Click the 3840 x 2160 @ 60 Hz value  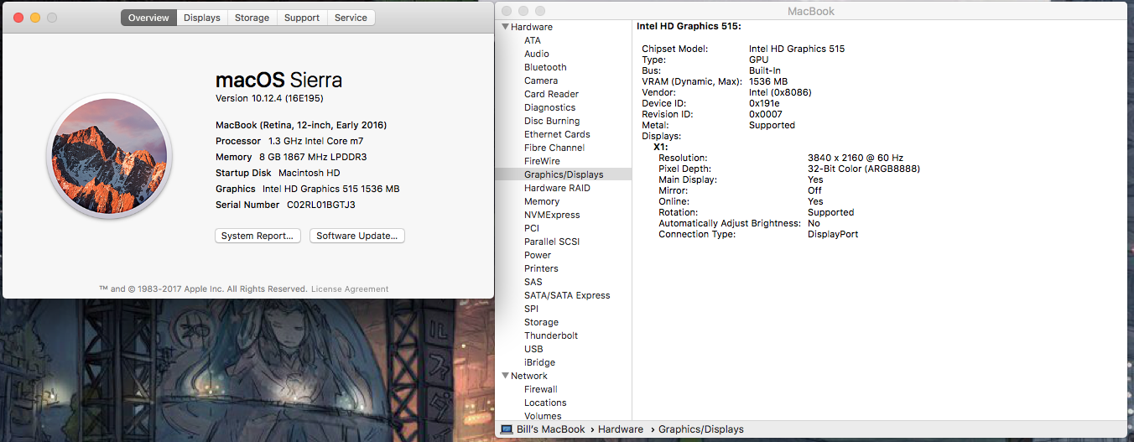tap(856, 158)
